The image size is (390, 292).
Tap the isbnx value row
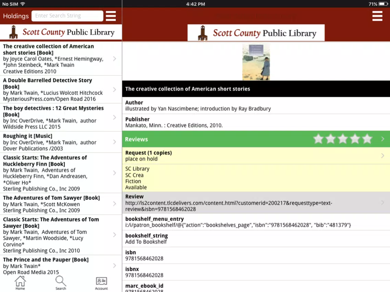click(x=256, y=272)
